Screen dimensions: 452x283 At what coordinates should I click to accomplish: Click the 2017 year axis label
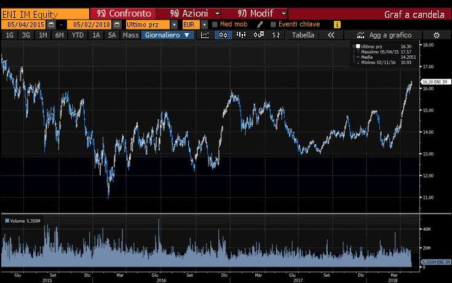click(x=298, y=280)
